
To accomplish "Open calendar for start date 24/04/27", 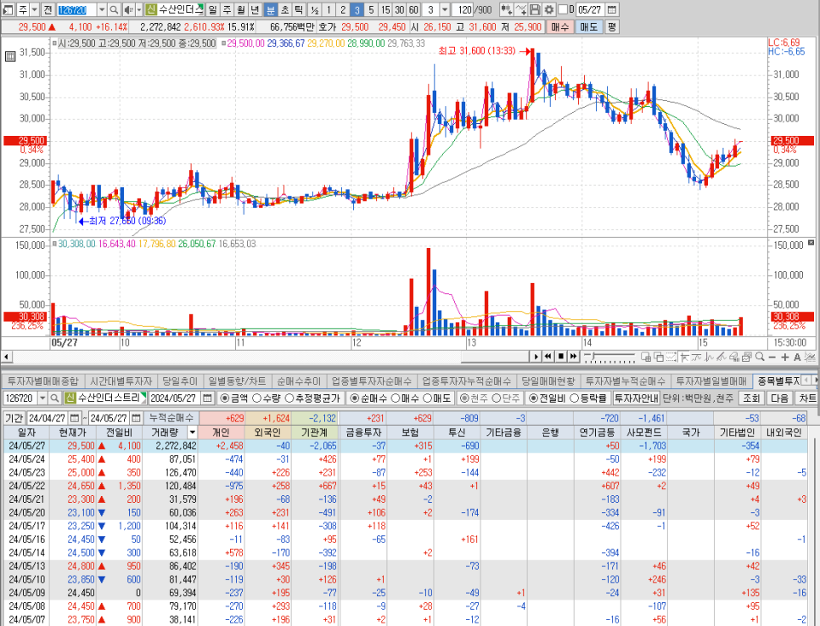I will pos(74,418).
